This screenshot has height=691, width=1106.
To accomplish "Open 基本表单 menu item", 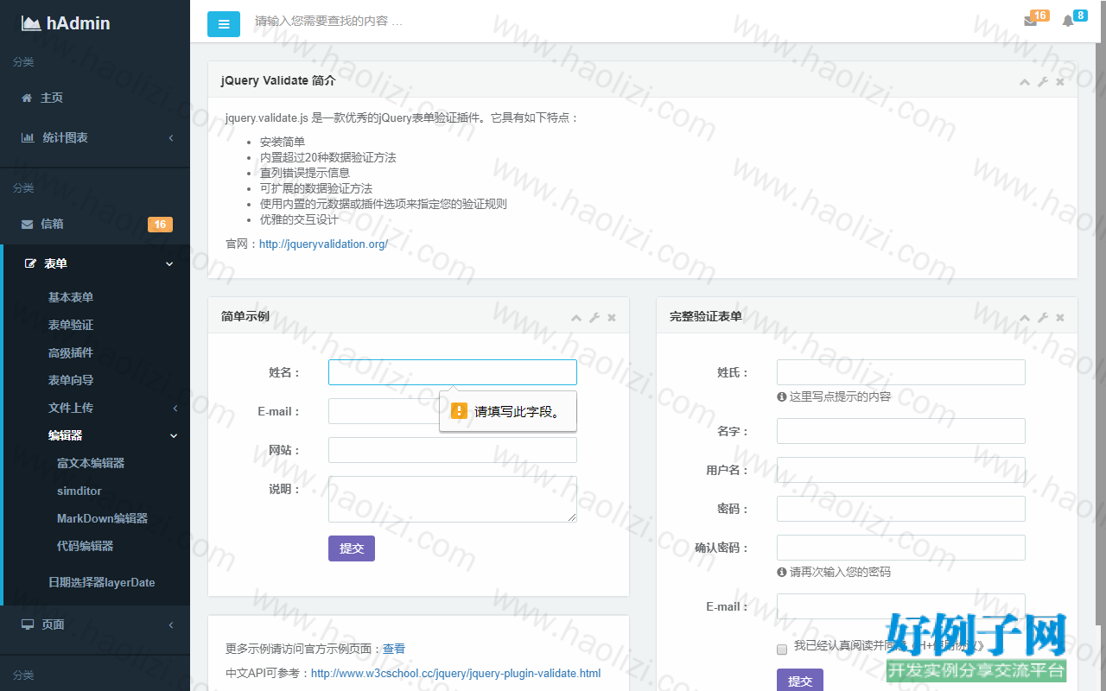I will tap(71, 297).
